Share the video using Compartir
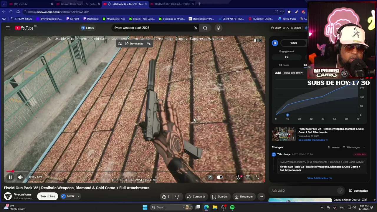Viewport: 377px width, 212px height. (196, 196)
